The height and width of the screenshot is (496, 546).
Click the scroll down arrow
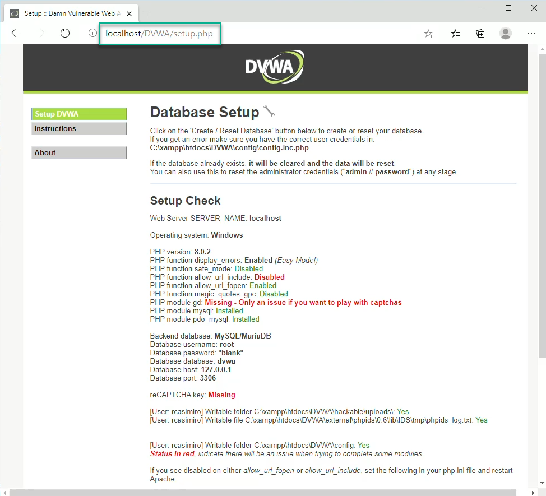pos(542,483)
